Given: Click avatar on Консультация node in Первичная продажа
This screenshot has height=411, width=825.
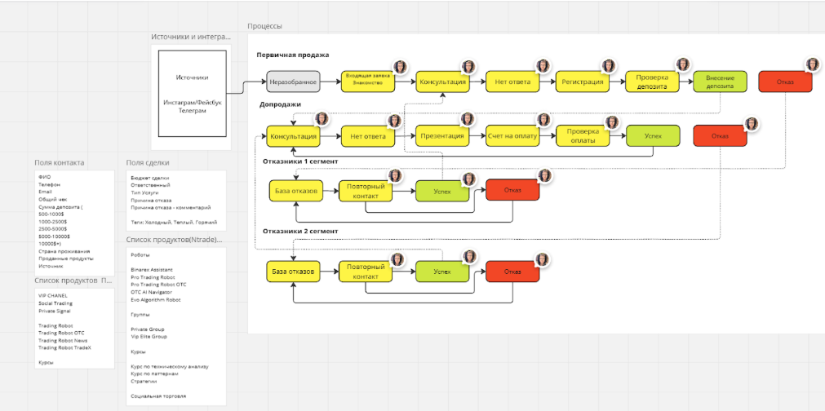Looking at the screenshot, I should tap(468, 67).
